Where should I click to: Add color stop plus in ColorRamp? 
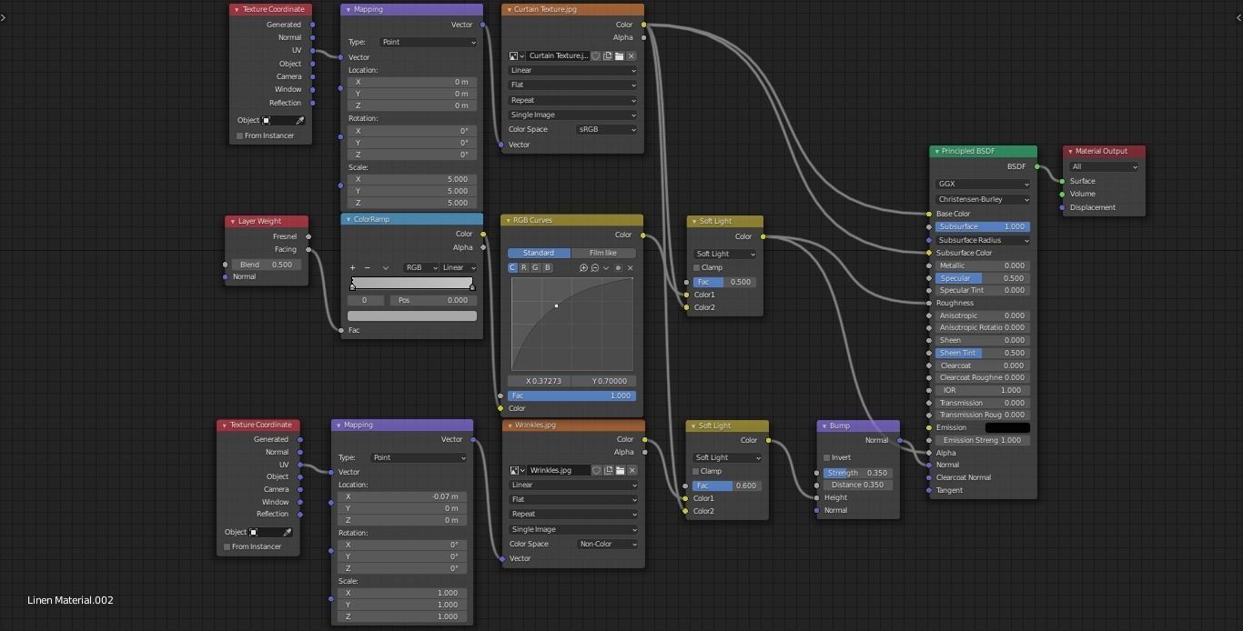click(x=353, y=268)
